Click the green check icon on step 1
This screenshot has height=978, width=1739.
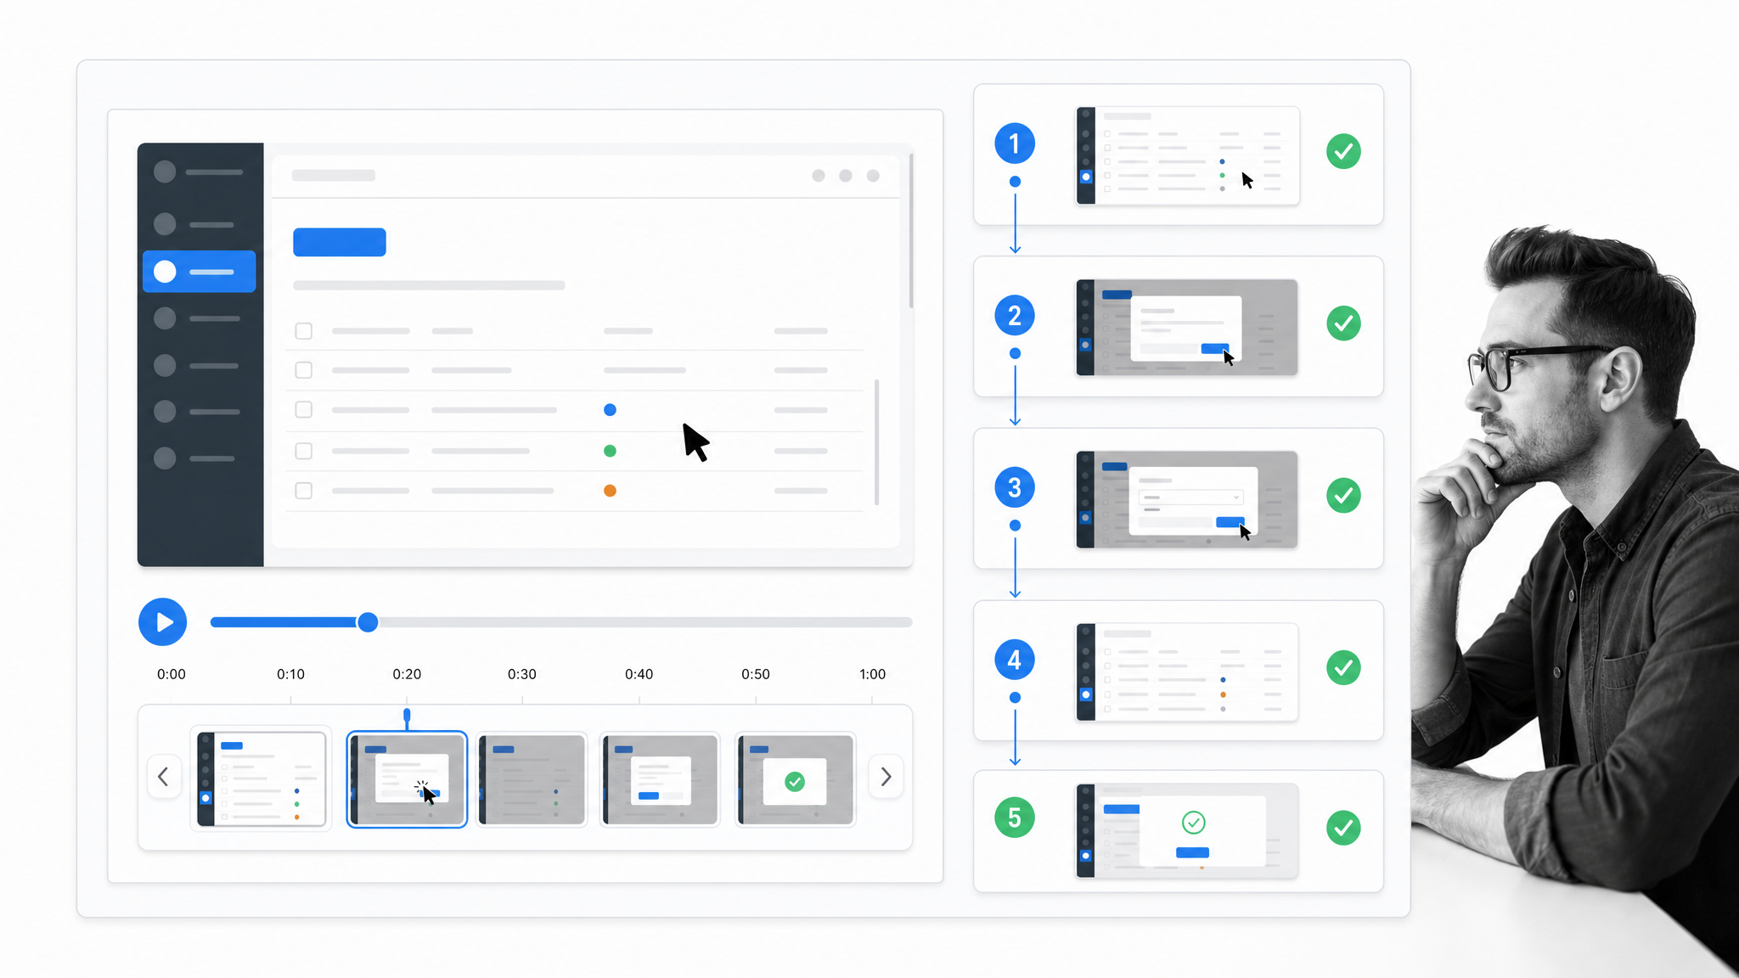click(1343, 151)
